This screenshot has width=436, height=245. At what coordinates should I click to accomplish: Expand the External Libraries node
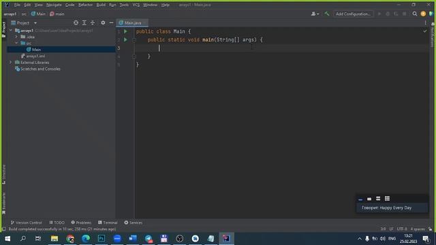point(11,62)
